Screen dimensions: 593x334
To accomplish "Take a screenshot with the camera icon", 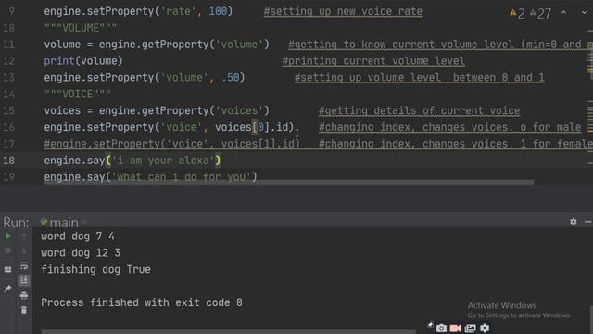I will point(441,328).
